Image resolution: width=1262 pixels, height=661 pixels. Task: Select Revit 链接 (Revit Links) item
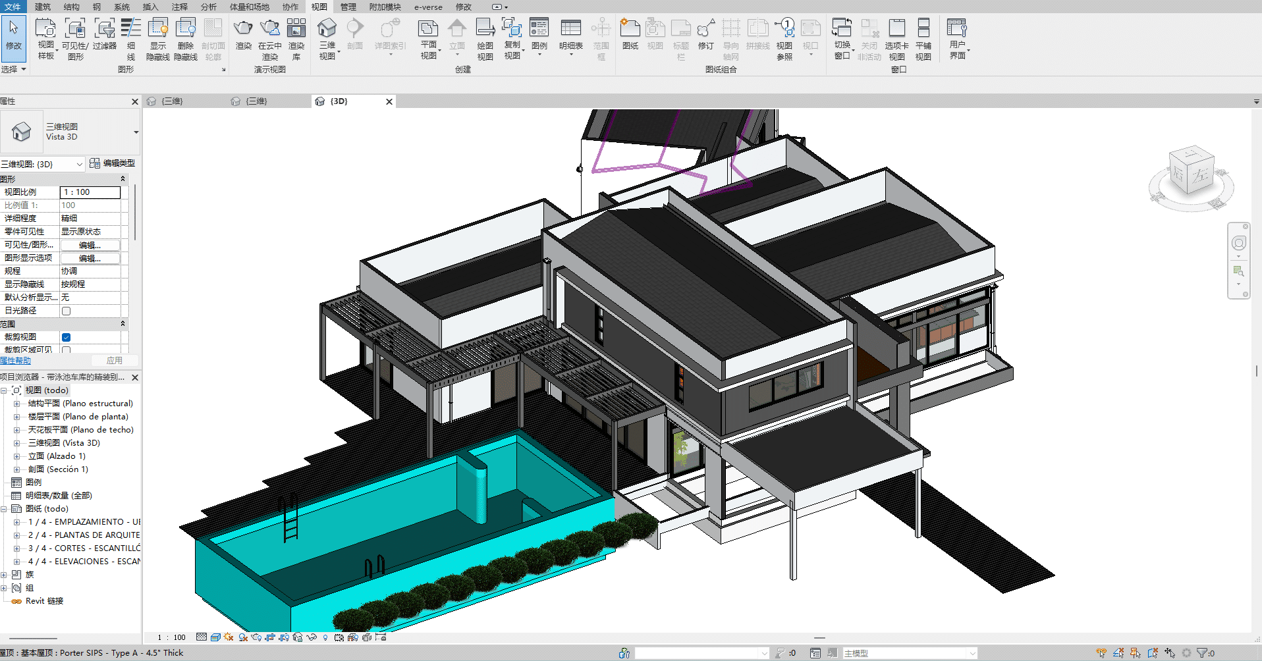[x=44, y=601]
